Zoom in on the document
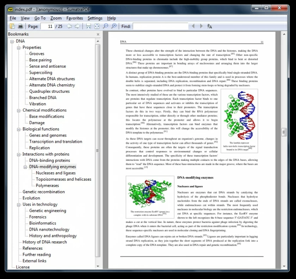 pos(114,26)
